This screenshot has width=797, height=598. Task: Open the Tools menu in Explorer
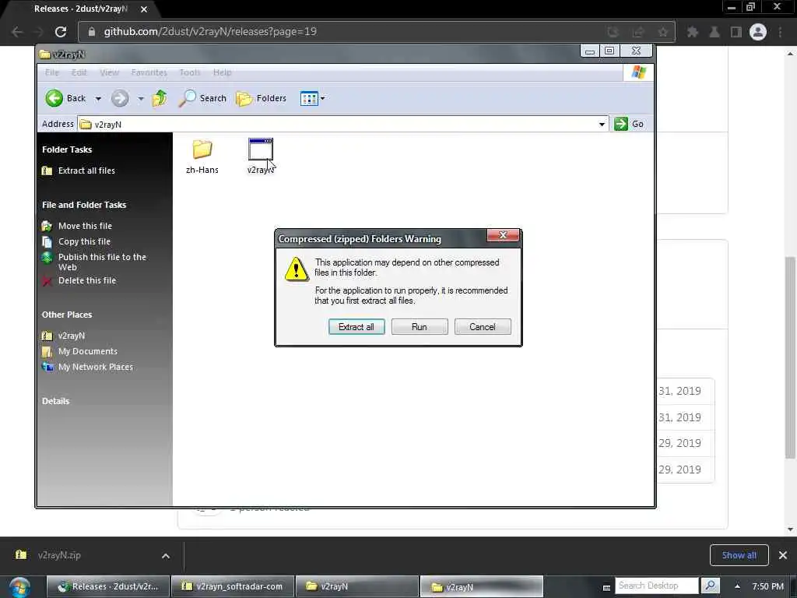click(x=190, y=72)
